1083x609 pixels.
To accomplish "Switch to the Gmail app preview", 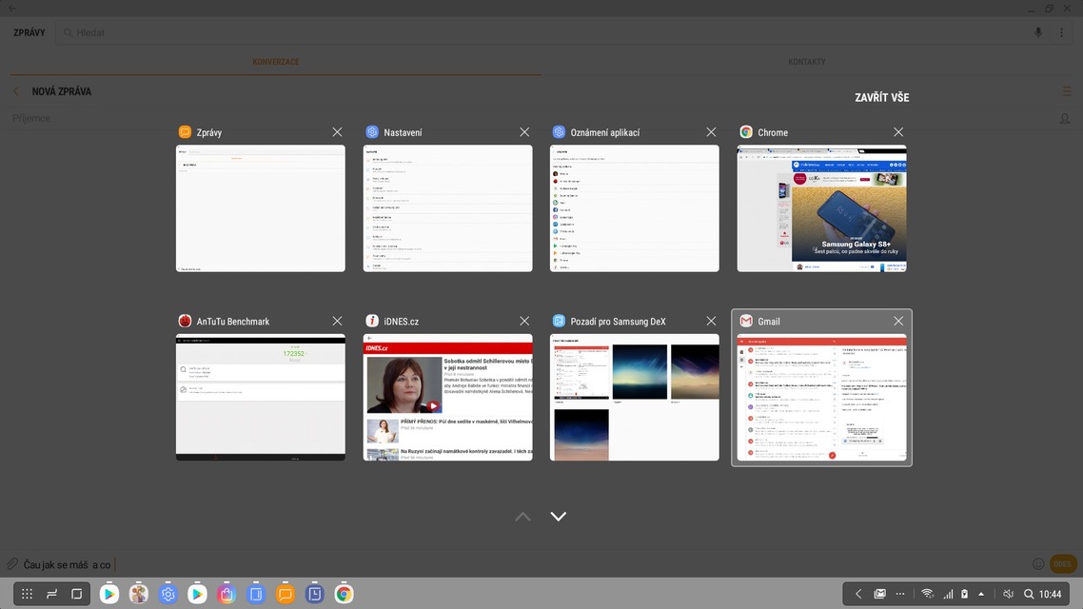I will (x=821, y=397).
